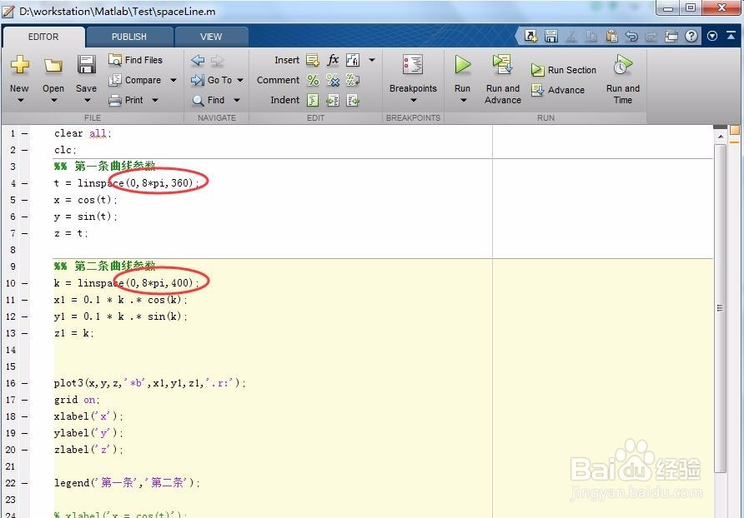Expand the Run dropdown arrow

point(463,100)
